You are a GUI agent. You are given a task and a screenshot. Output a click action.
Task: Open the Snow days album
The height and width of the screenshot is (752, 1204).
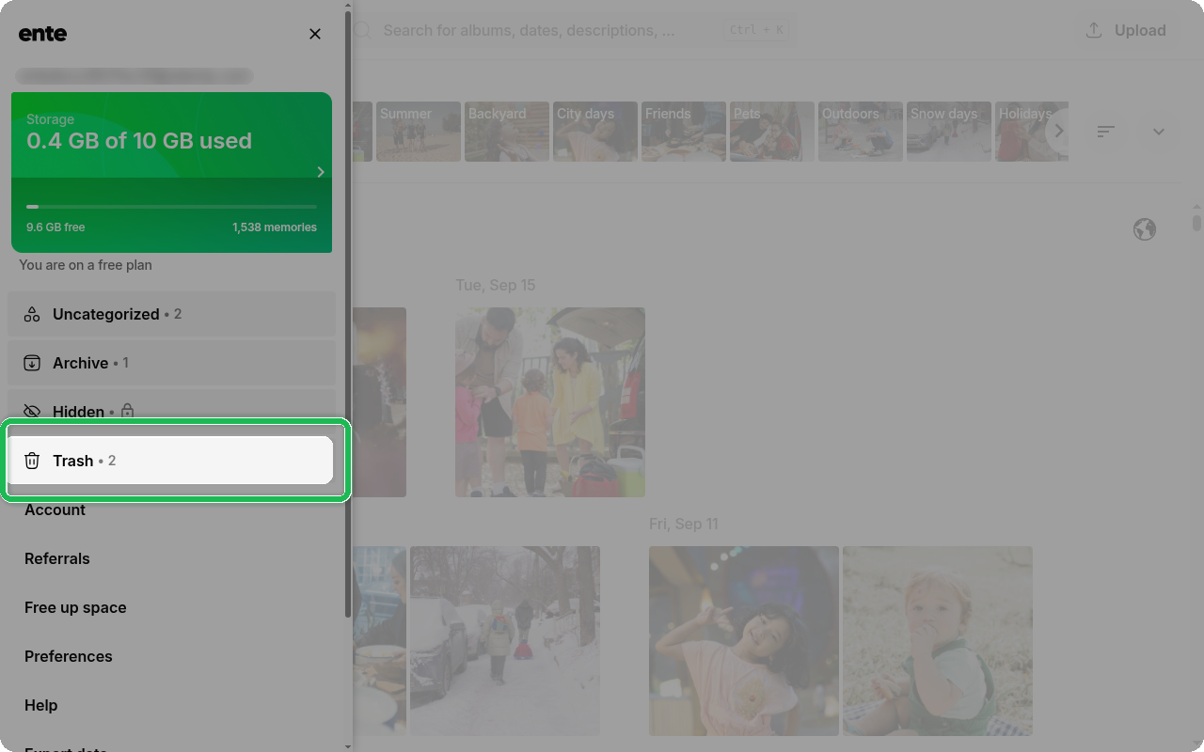949,132
